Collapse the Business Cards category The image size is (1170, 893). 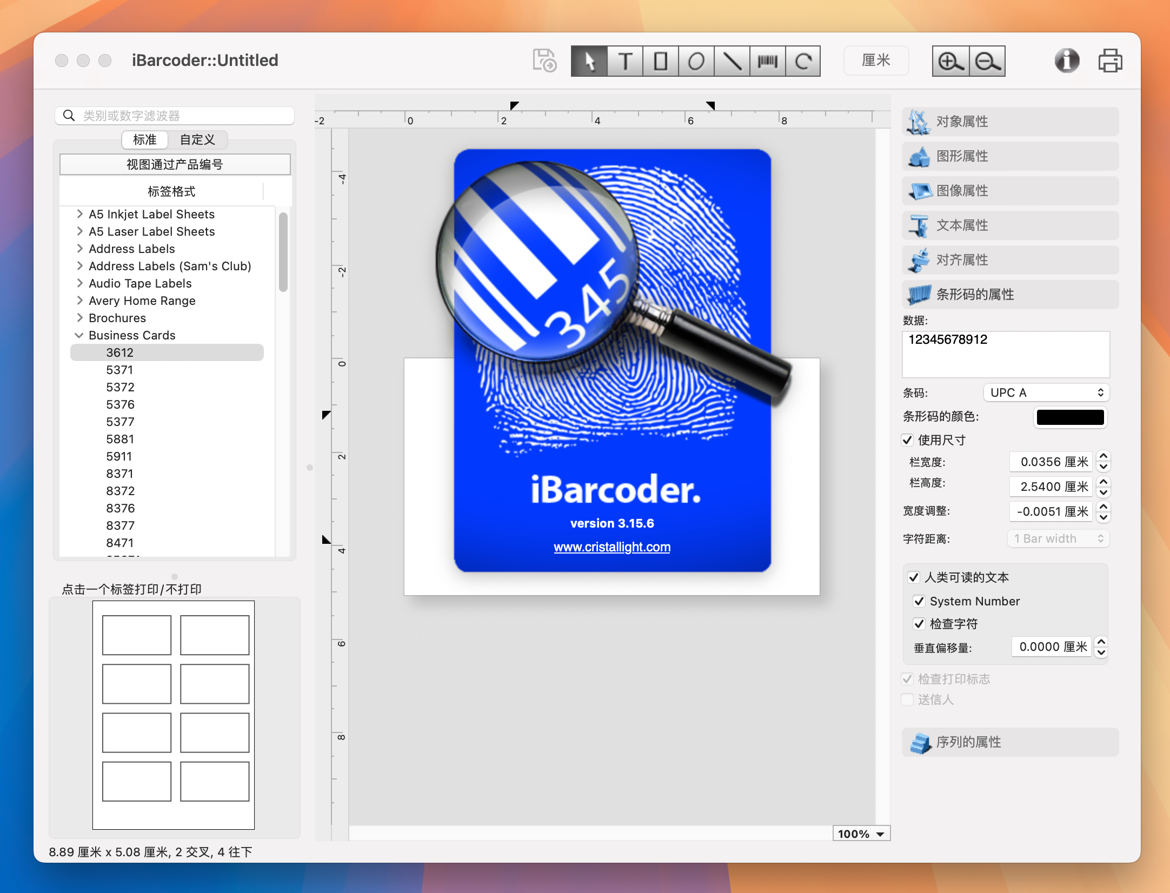[x=79, y=335]
